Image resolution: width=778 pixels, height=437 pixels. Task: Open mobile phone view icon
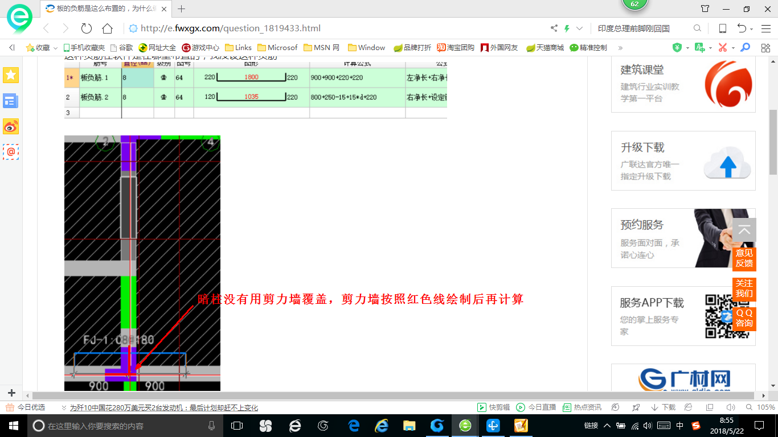(722, 28)
